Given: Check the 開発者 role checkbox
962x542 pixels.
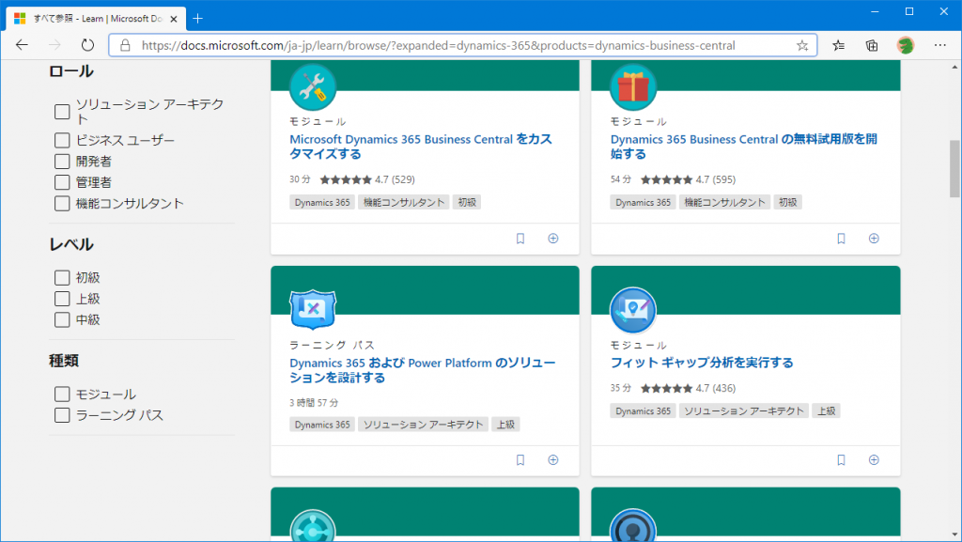Looking at the screenshot, I should click(62, 162).
